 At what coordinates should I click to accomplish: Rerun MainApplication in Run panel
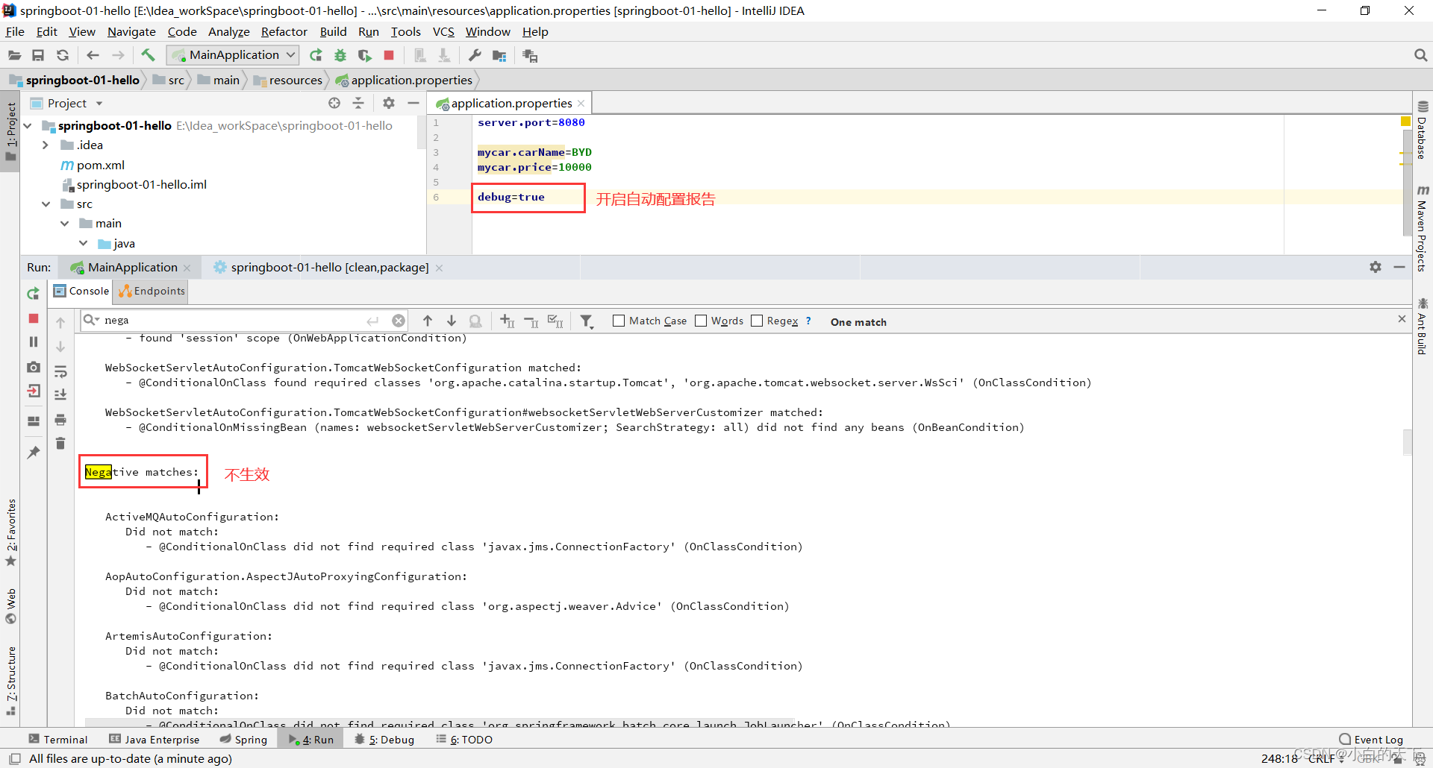(34, 294)
